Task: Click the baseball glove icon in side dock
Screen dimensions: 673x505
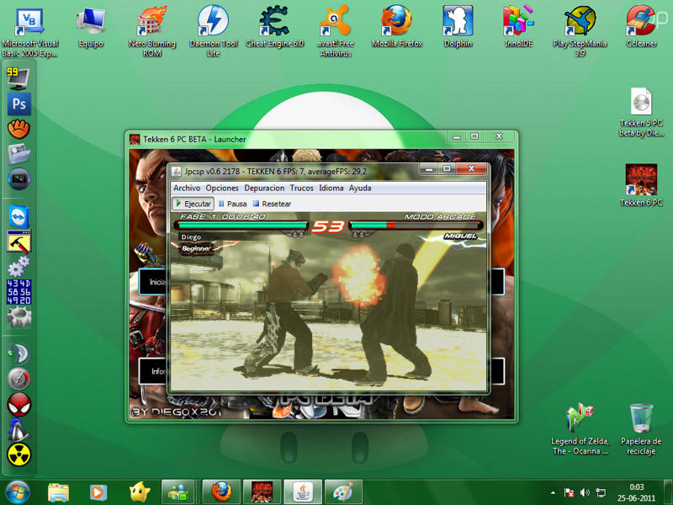Action: click(19, 129)
